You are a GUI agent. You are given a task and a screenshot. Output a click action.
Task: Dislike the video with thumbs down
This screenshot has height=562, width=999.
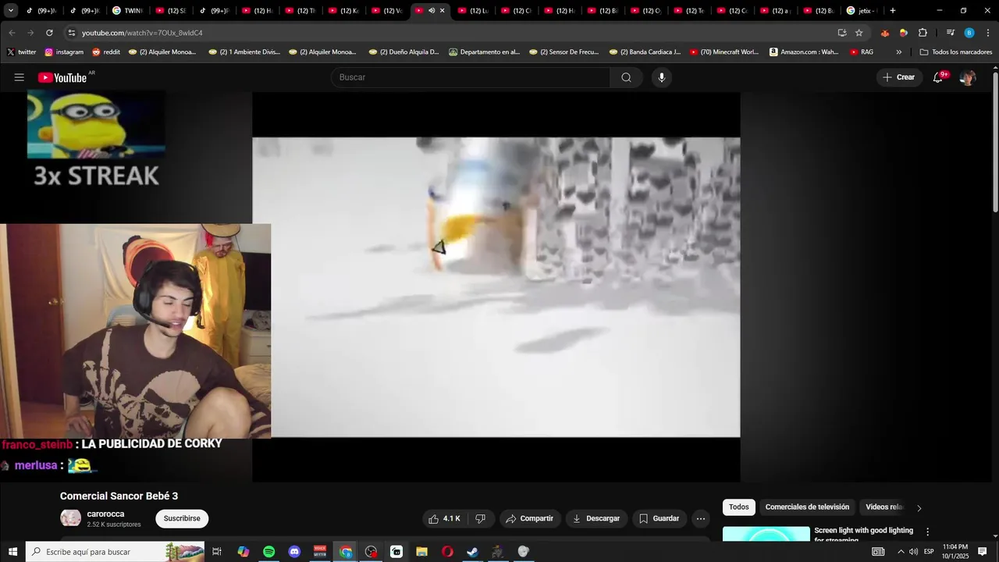pos(481,518)
